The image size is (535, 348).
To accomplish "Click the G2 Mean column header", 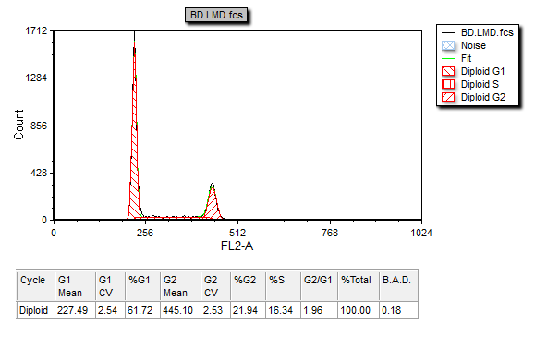I will 180,285.
